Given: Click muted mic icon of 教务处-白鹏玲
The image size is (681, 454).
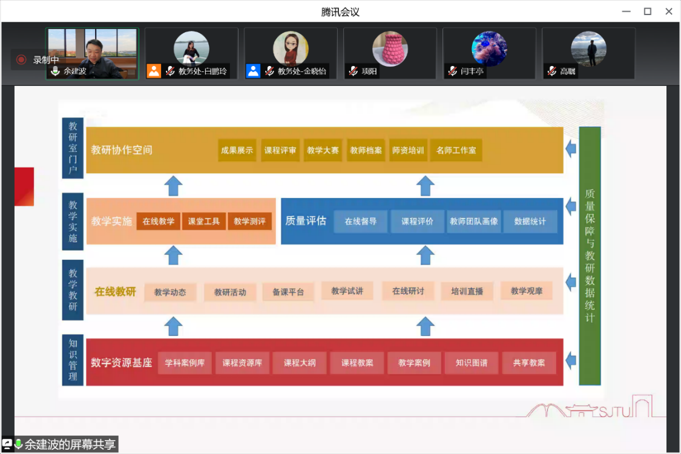Looking at the screenshot, I should click(171, 71).
